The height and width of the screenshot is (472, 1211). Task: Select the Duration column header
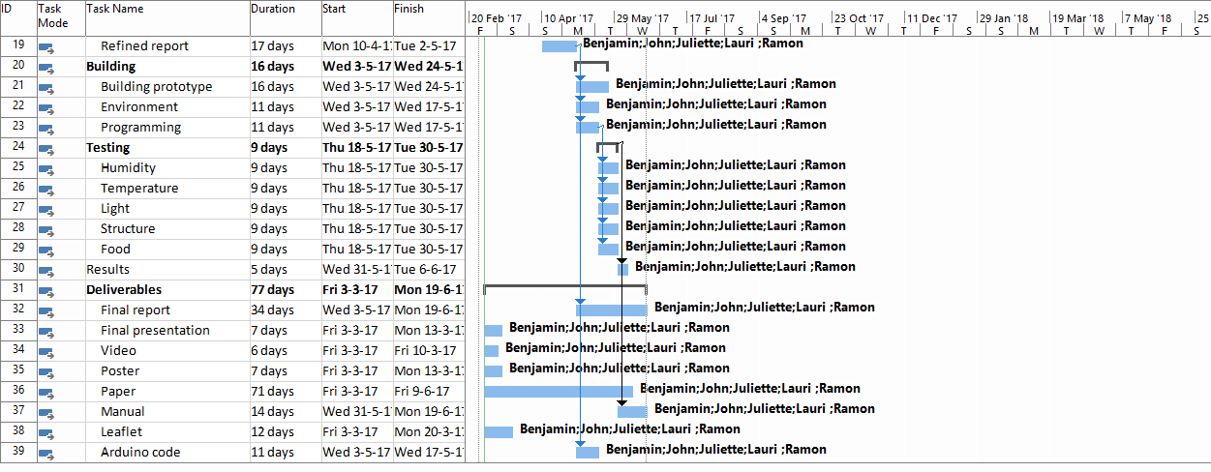(285, 17)
